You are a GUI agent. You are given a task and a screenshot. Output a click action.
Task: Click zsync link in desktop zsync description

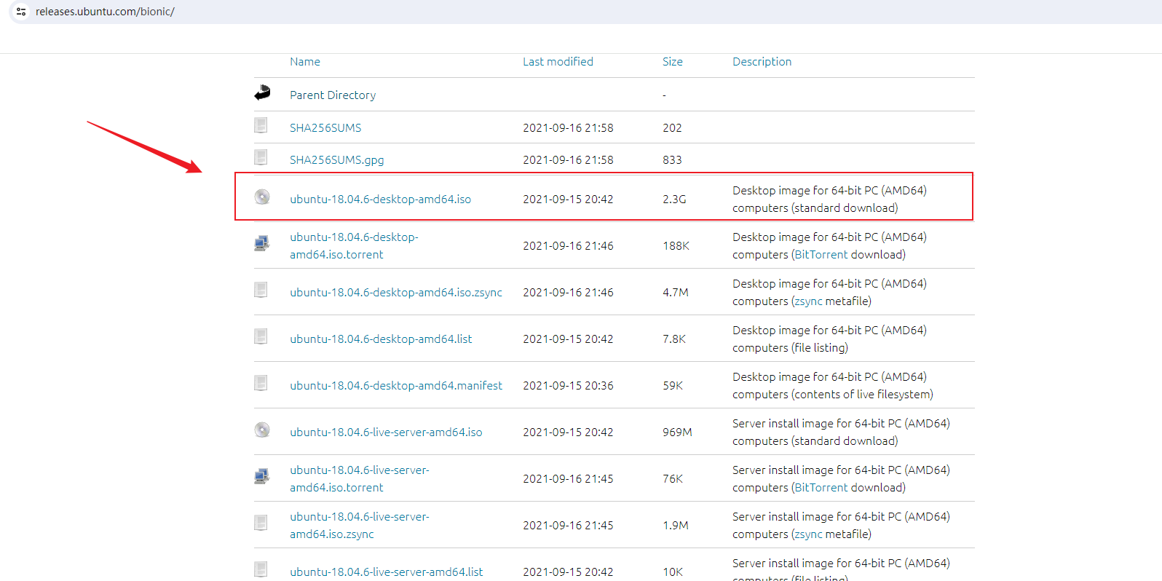click(809, 301)
